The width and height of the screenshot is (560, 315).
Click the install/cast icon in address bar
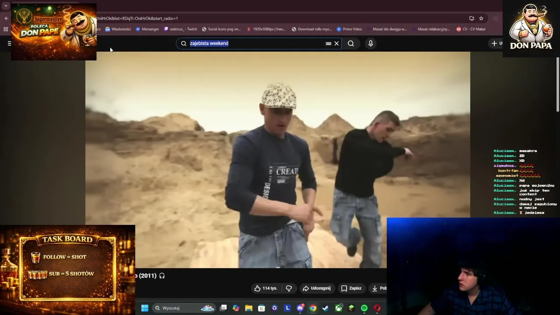tap(472, 18)
